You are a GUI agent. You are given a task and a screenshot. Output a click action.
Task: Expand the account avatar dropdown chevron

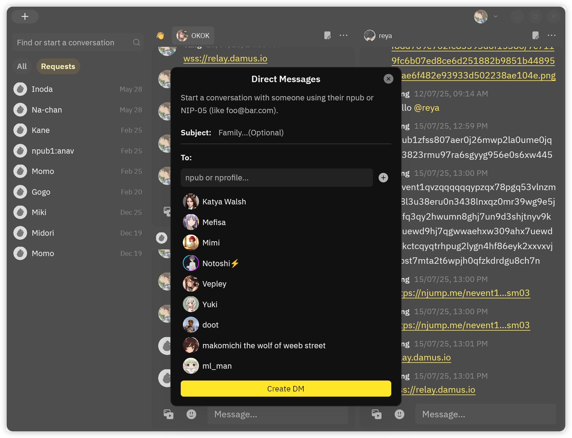coord(495,16)
